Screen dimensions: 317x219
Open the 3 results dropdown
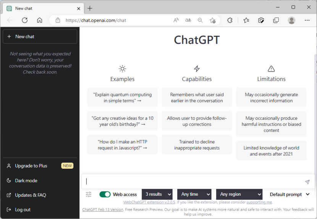[x=157, y=194]
